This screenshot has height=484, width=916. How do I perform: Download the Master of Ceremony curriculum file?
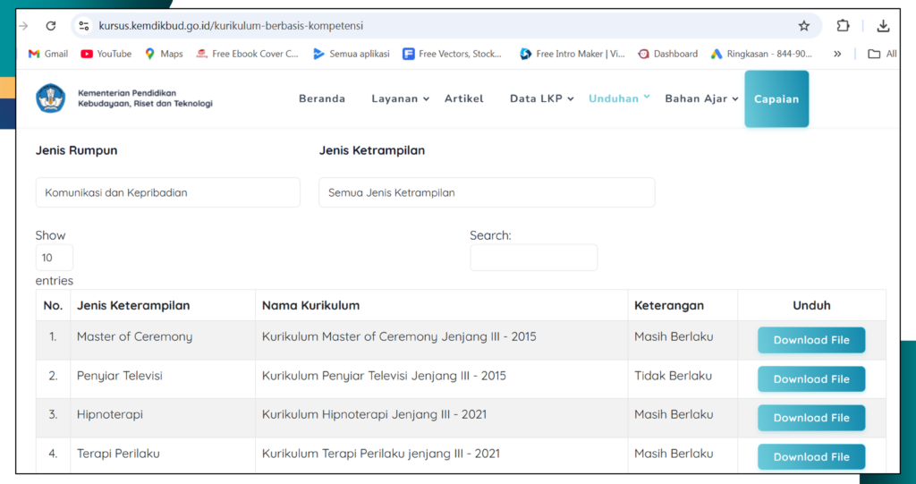(810, 340)
